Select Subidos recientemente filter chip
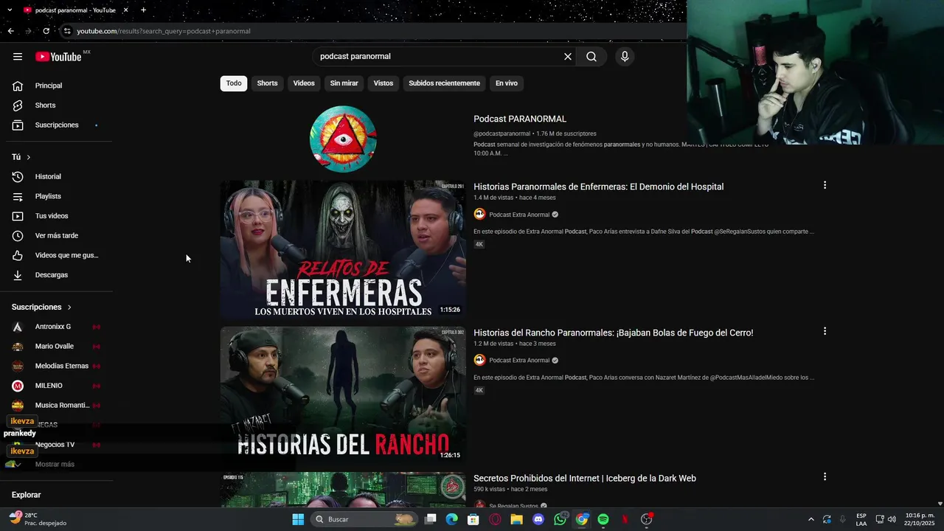 [444, 83]
